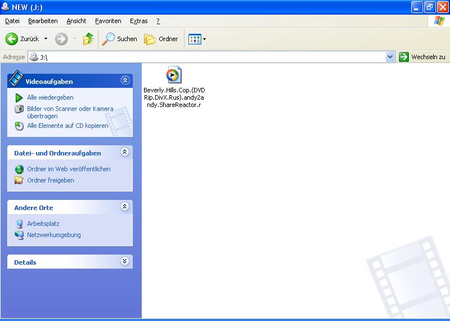This screenshot has width=450, height=321.
Task: Open the Datei menu
Action: click(12, 21)
